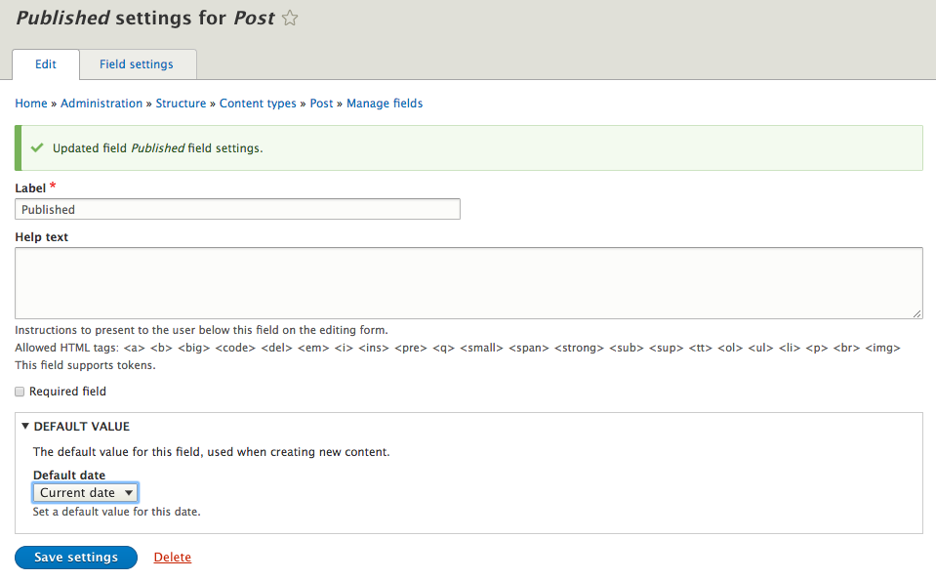Open the Default date dropdown
This screenshot has height=580, width=936.
pos(86,492)
